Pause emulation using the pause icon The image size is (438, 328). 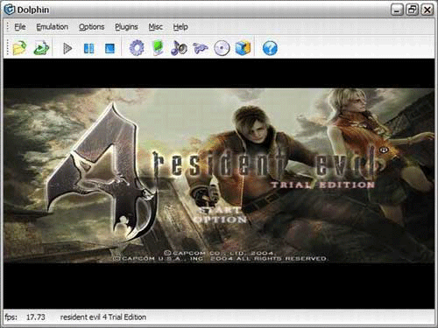point(88,48)
